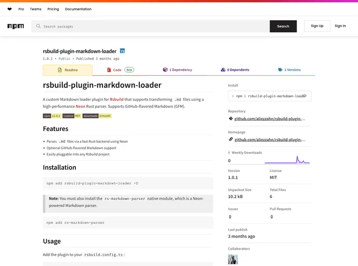The height and width of the screenshot is (266, 358).
Task: Open the 1 Versions tab
Action: (x=289, y=70)
